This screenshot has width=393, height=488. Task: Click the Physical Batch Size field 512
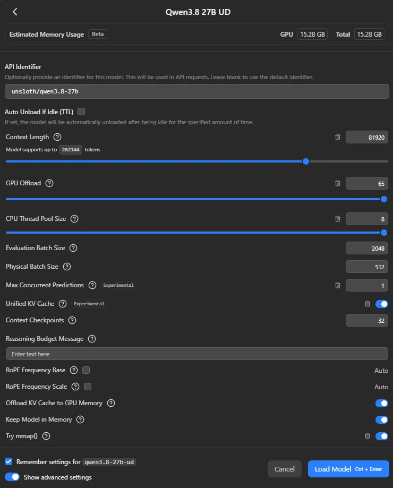(x=367, y=267)
